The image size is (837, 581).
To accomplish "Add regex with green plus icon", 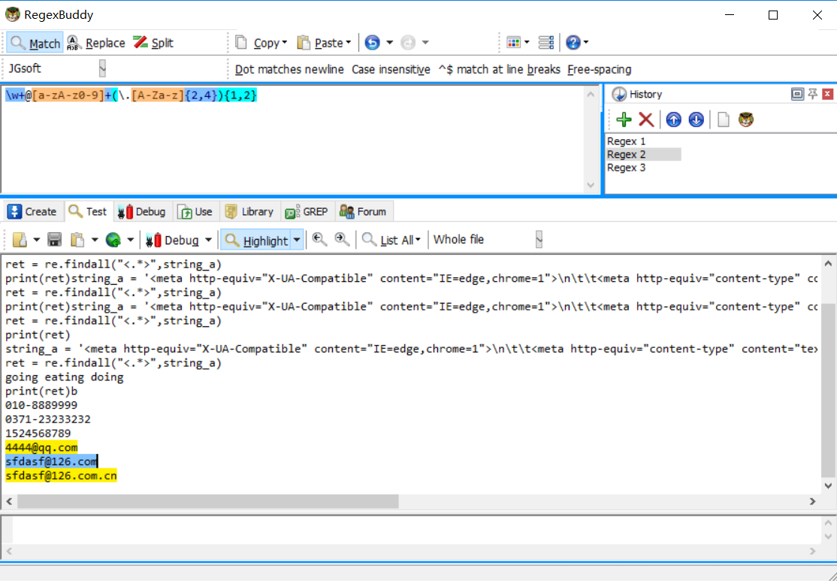I will [624, 120].
